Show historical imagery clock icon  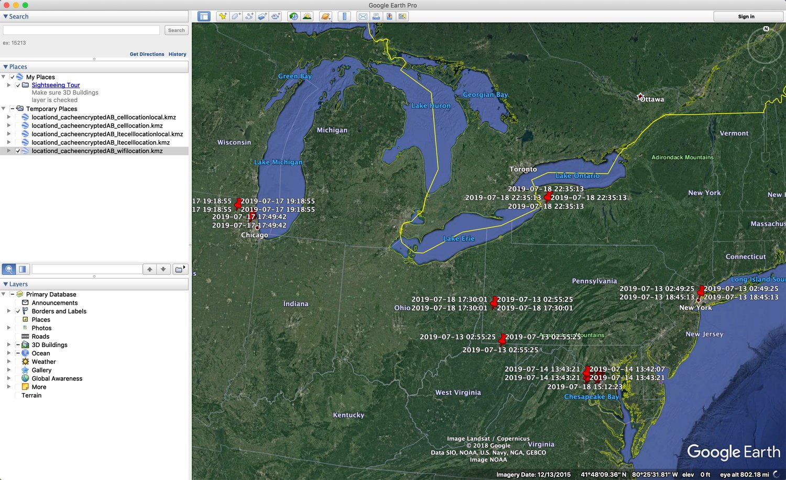pos(294,16)
